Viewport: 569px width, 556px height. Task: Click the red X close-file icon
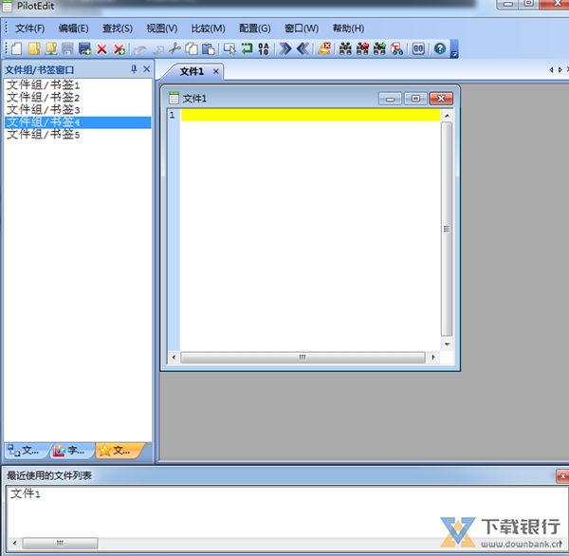[x=101, y=48]
